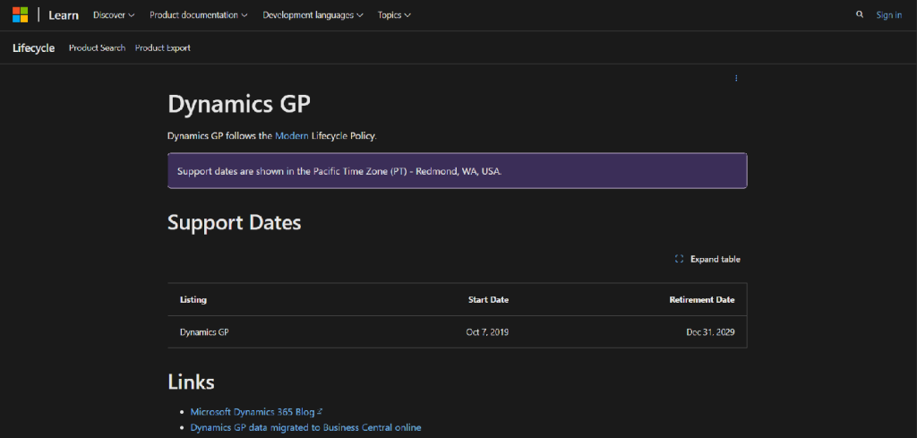Click the Links section heading
Image resolution: width=917 pixels, height=438 pixels.
pyautogui.click(x=191, y=382)
